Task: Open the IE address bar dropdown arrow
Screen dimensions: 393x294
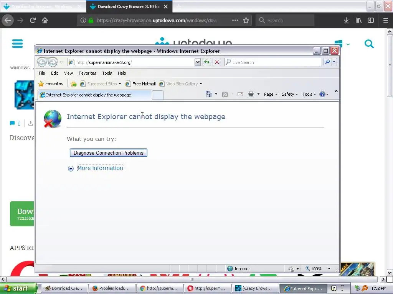Action: pos(198,62)
